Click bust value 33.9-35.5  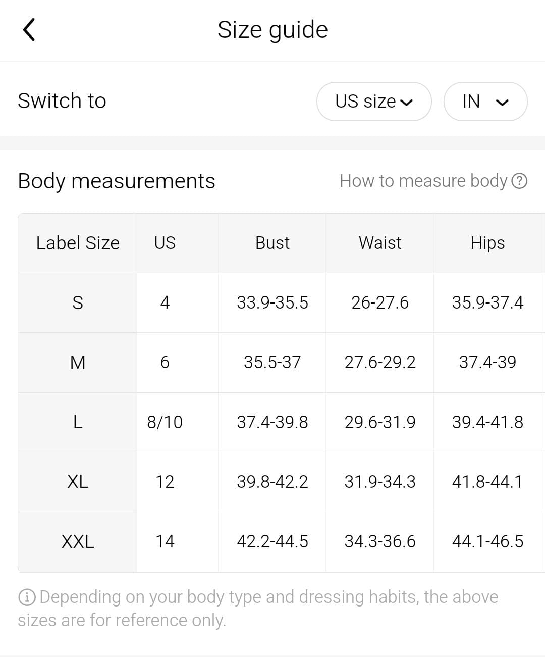coord(272,302)
